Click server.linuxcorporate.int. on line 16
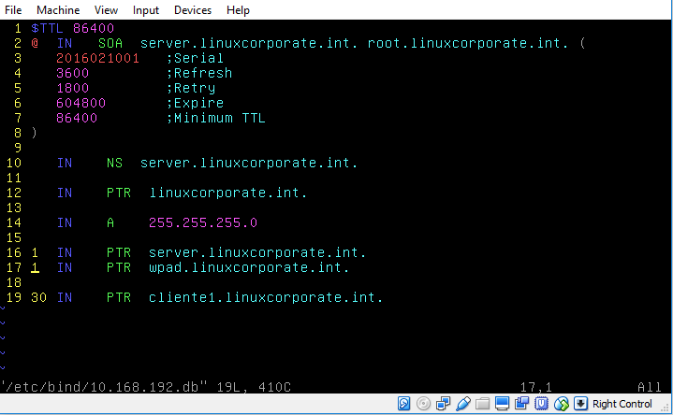The height and width of the screenshot is (415, 673). click(x=257, y=252)
